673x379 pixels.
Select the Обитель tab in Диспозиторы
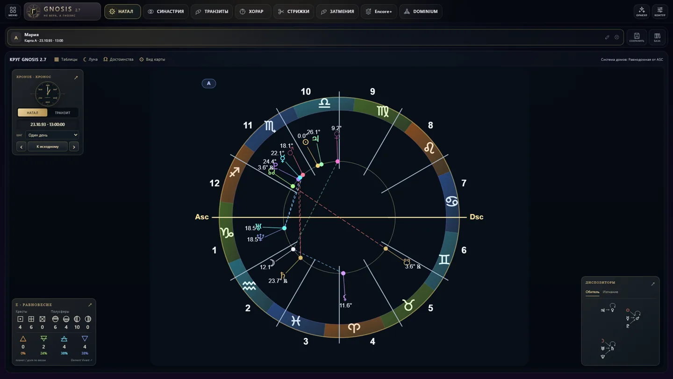[592, 292]
